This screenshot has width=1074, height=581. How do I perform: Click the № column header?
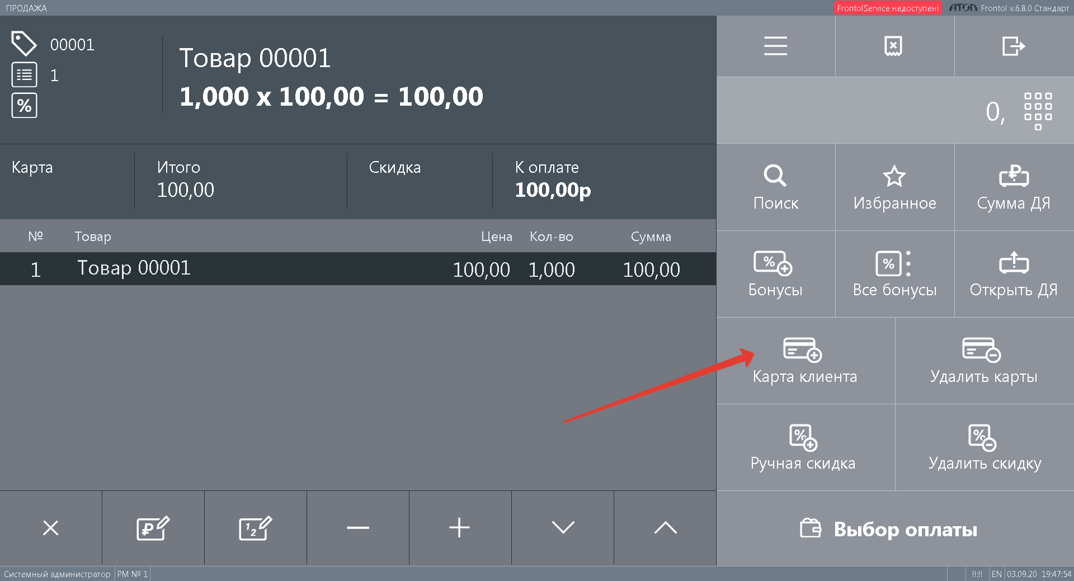[36, 236]
